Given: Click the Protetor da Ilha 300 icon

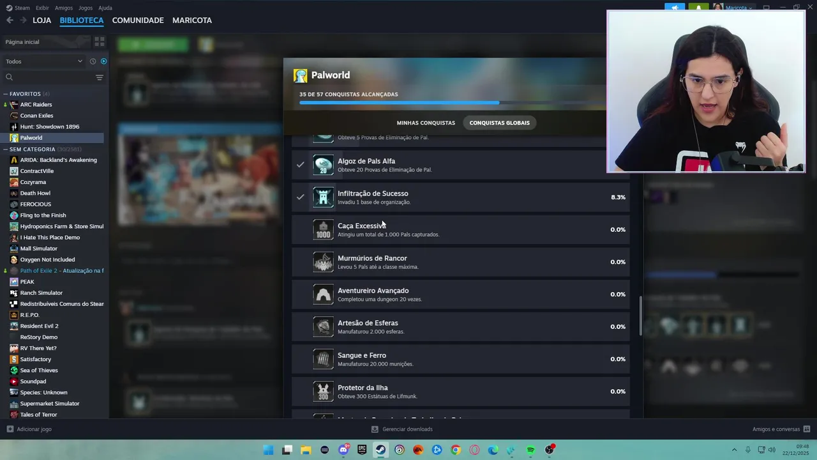Looking at the screenshot, I should [323, 392].
